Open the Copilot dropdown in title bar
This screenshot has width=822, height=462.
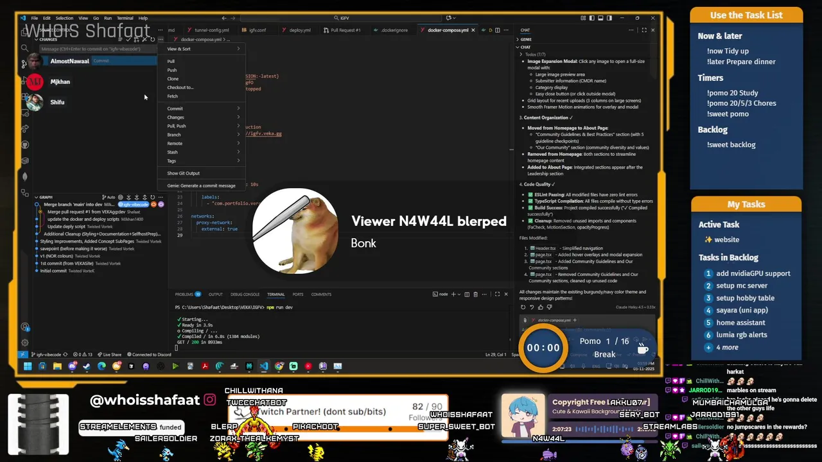pos(451,18)
